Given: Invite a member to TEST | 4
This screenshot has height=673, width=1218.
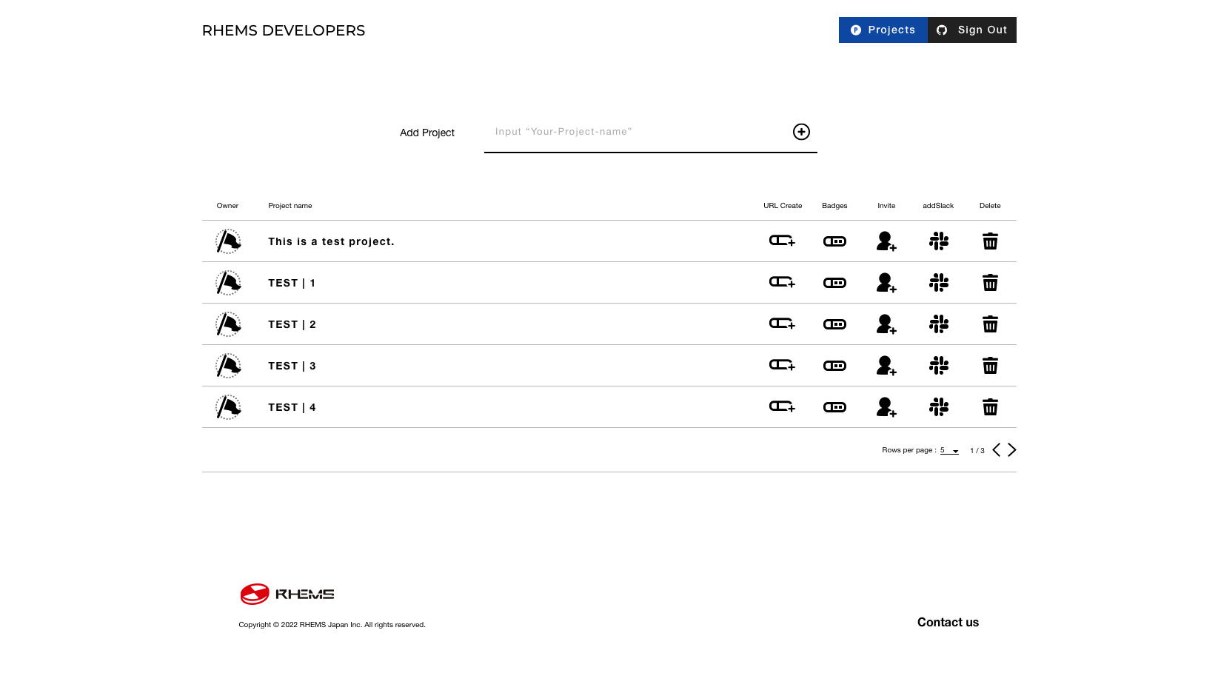Looking at the screenshot, I should [886, 407].
